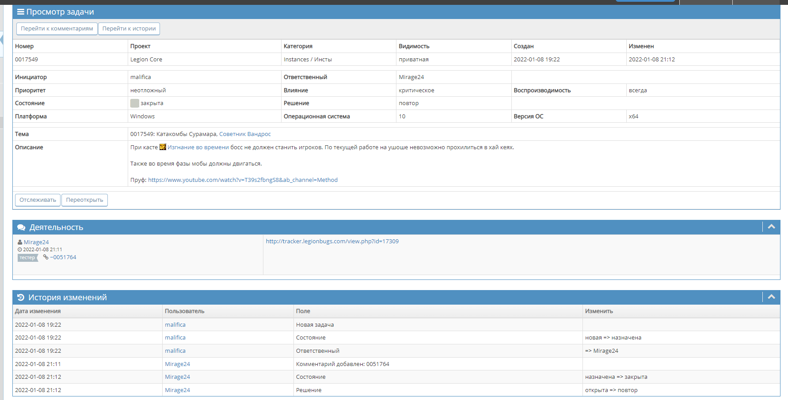Click the тестер role tag

(27, 258)
